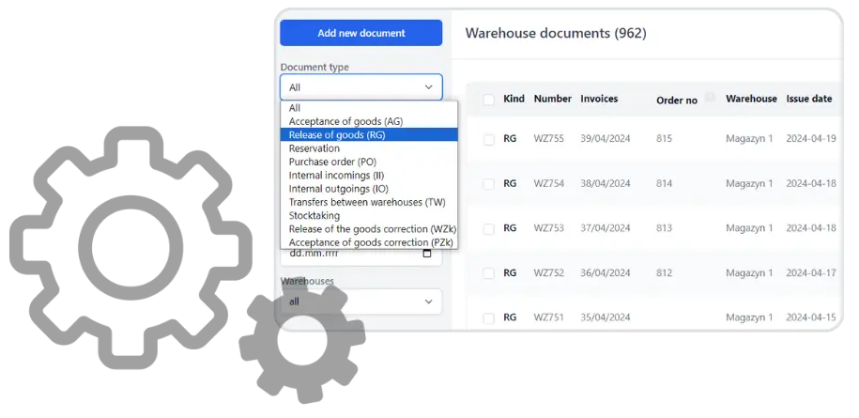Tick the checkbox next to WZ752

pyautogui.click(x=489, y=273)
